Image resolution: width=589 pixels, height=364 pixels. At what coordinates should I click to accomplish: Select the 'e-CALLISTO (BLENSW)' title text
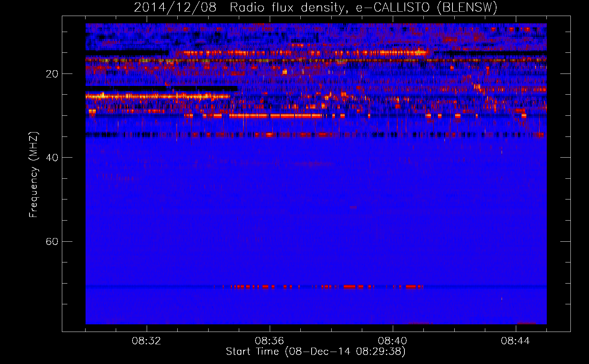(x=426, y=8)
